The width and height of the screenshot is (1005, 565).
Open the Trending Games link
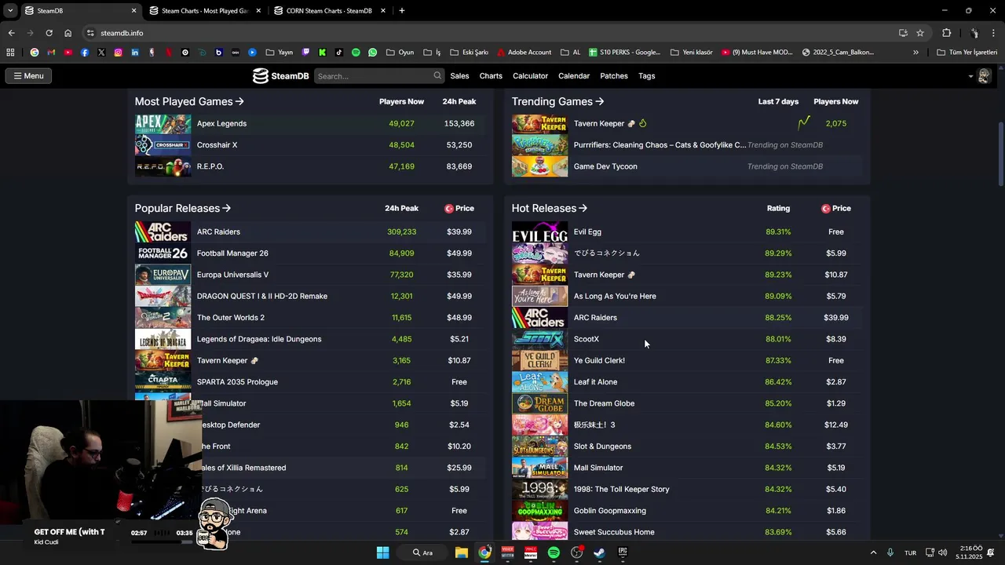pos(557,101)
